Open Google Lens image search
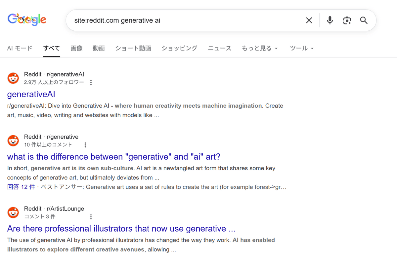397x259 pixels. pos(347,20)
